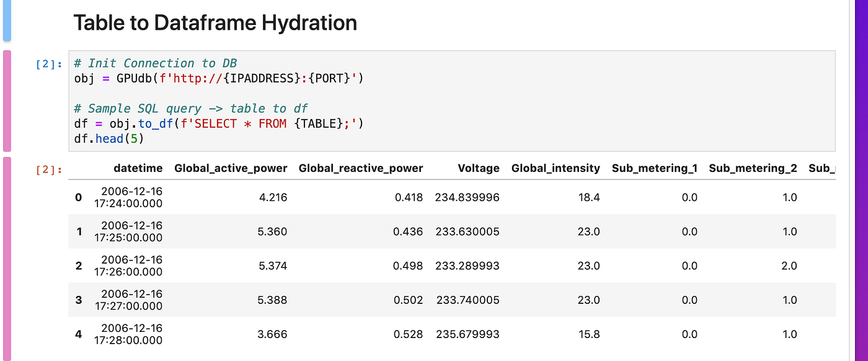Click the 'df.head(5)' code line
This screenshot has height=361, width=868.
click(x=109, y=139)
